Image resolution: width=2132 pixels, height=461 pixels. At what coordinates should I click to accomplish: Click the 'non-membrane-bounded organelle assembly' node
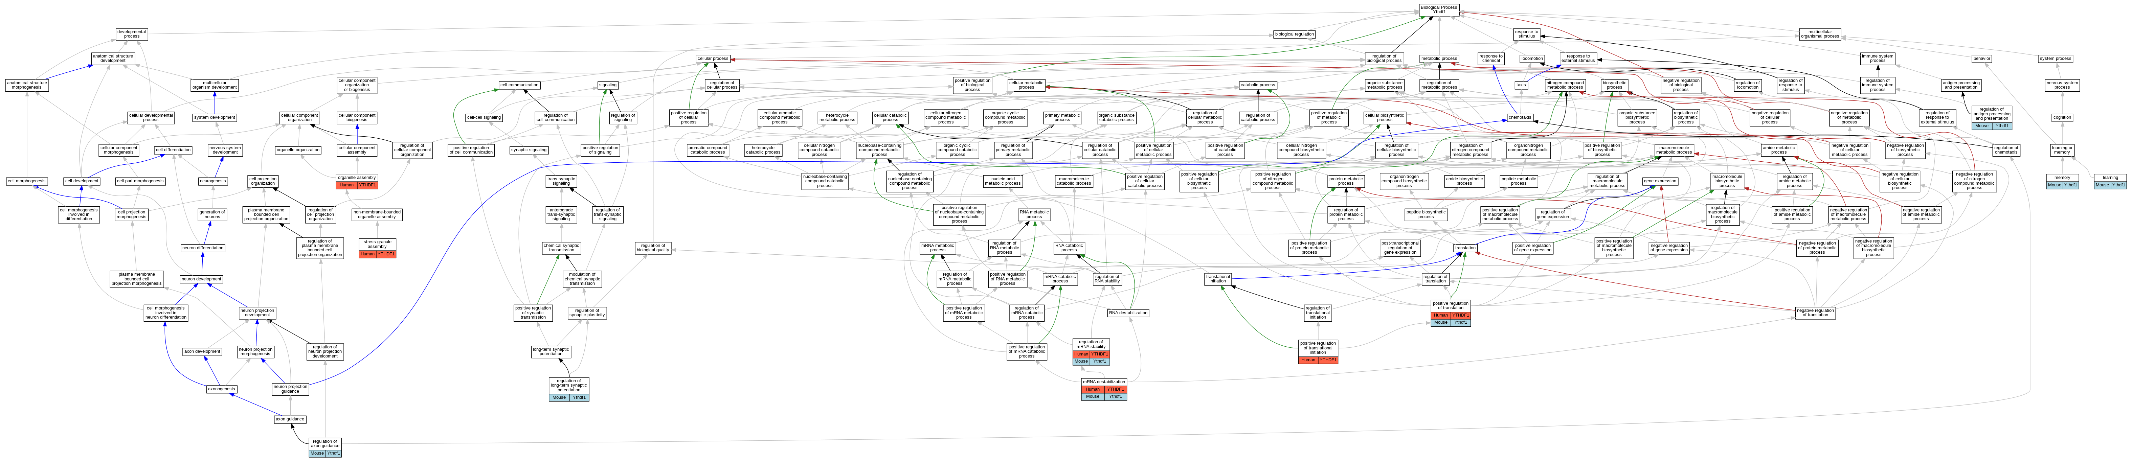pyautogui.click(x=377, y=214)
